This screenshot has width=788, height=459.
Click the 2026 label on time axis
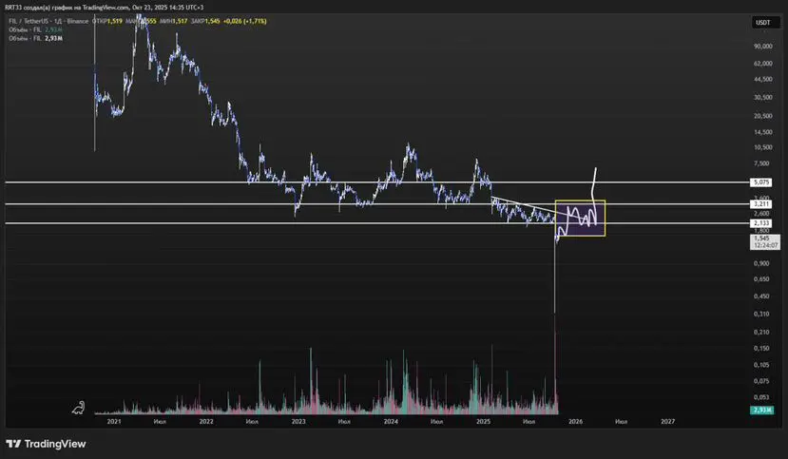click(575, 422)
